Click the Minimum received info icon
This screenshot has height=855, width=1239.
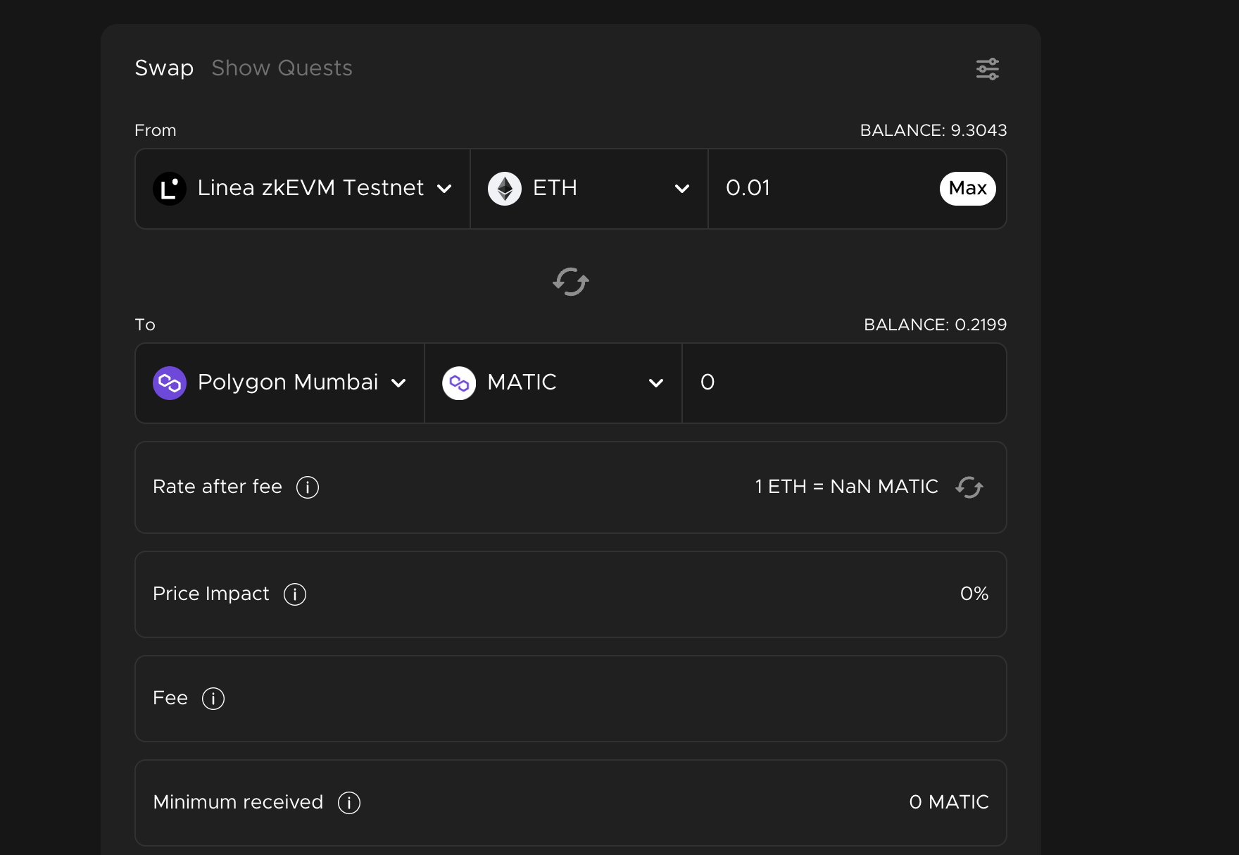click(x=349, y=803)
